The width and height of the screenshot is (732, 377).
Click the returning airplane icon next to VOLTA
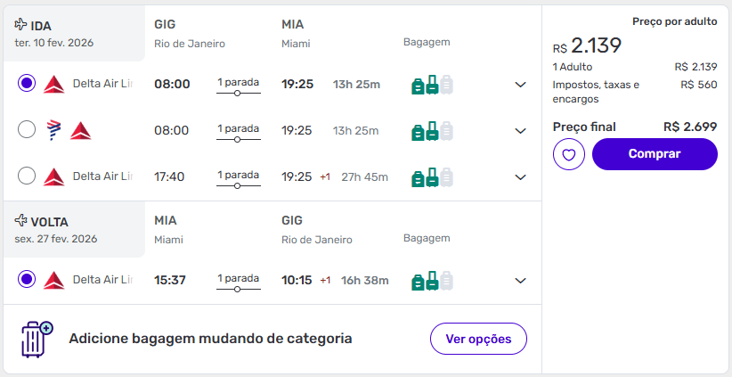click(21, 221)
